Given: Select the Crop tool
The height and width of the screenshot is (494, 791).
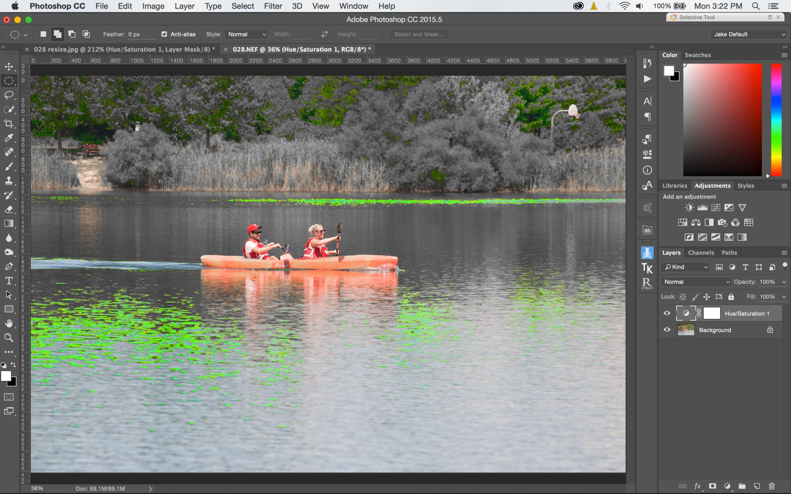Looking at the screenshot, I should tap(9, 124).
